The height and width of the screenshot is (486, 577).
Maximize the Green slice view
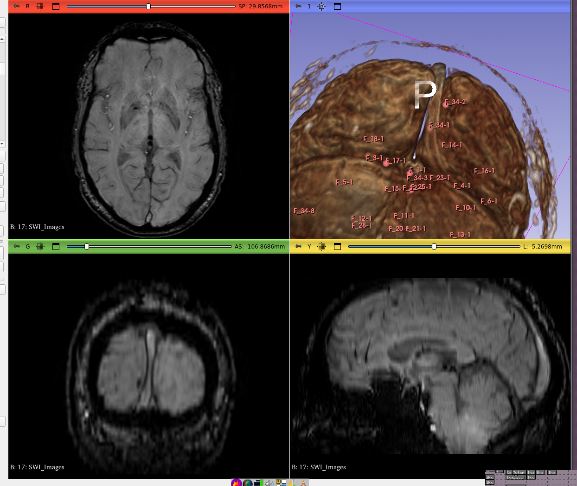(x=56, y=247)
